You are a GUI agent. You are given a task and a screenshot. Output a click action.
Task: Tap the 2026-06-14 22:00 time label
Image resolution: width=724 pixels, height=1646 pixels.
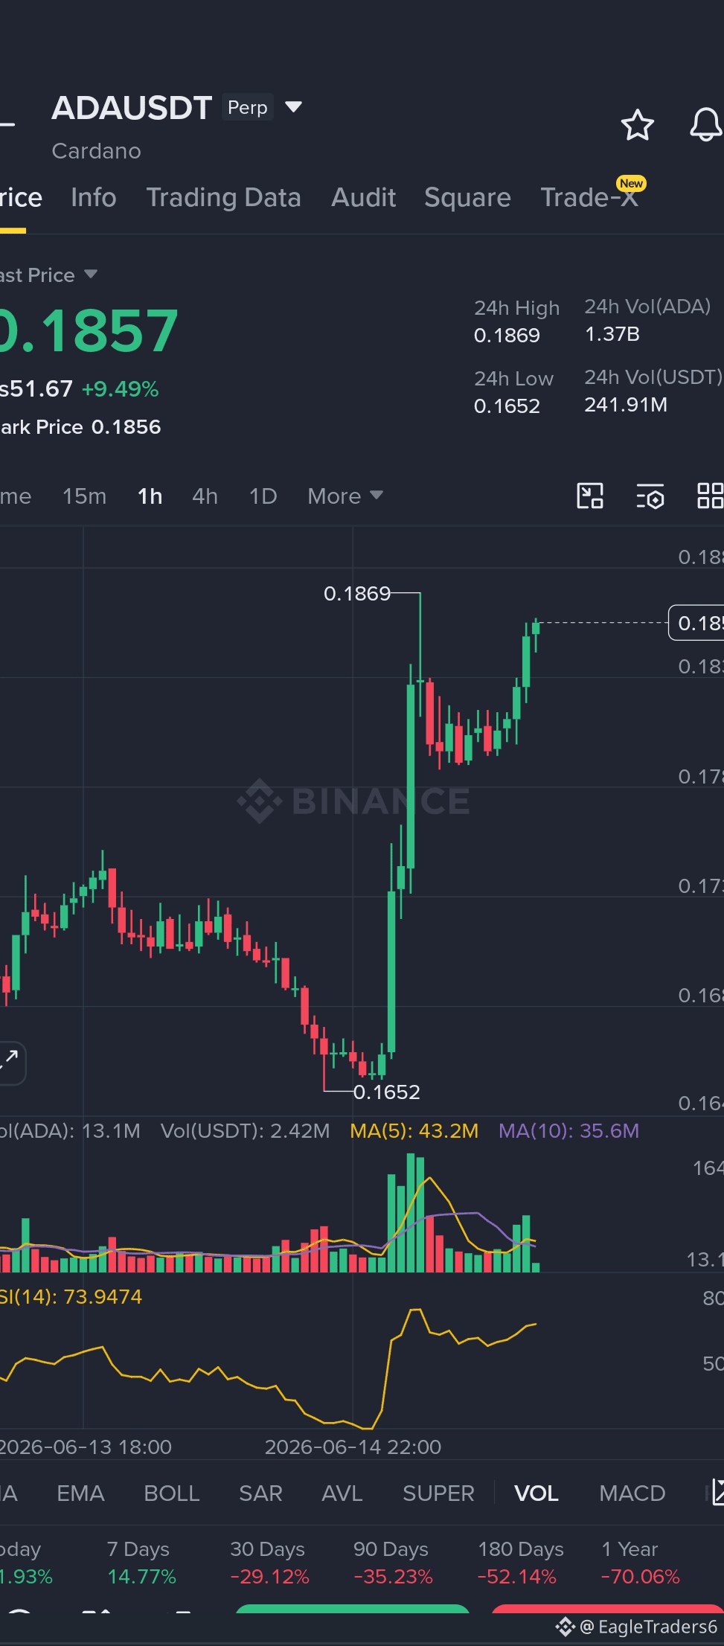click(x=353, y=1447)
